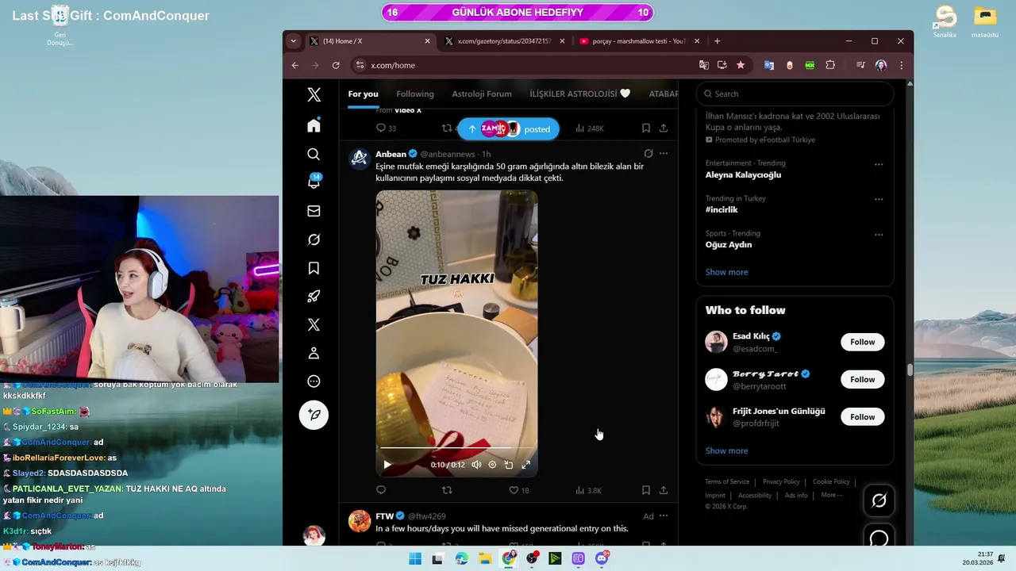Open options for Oğuz Aydın trend
The width and height of the screenshot is (1016, 571).
pos(879,235)
